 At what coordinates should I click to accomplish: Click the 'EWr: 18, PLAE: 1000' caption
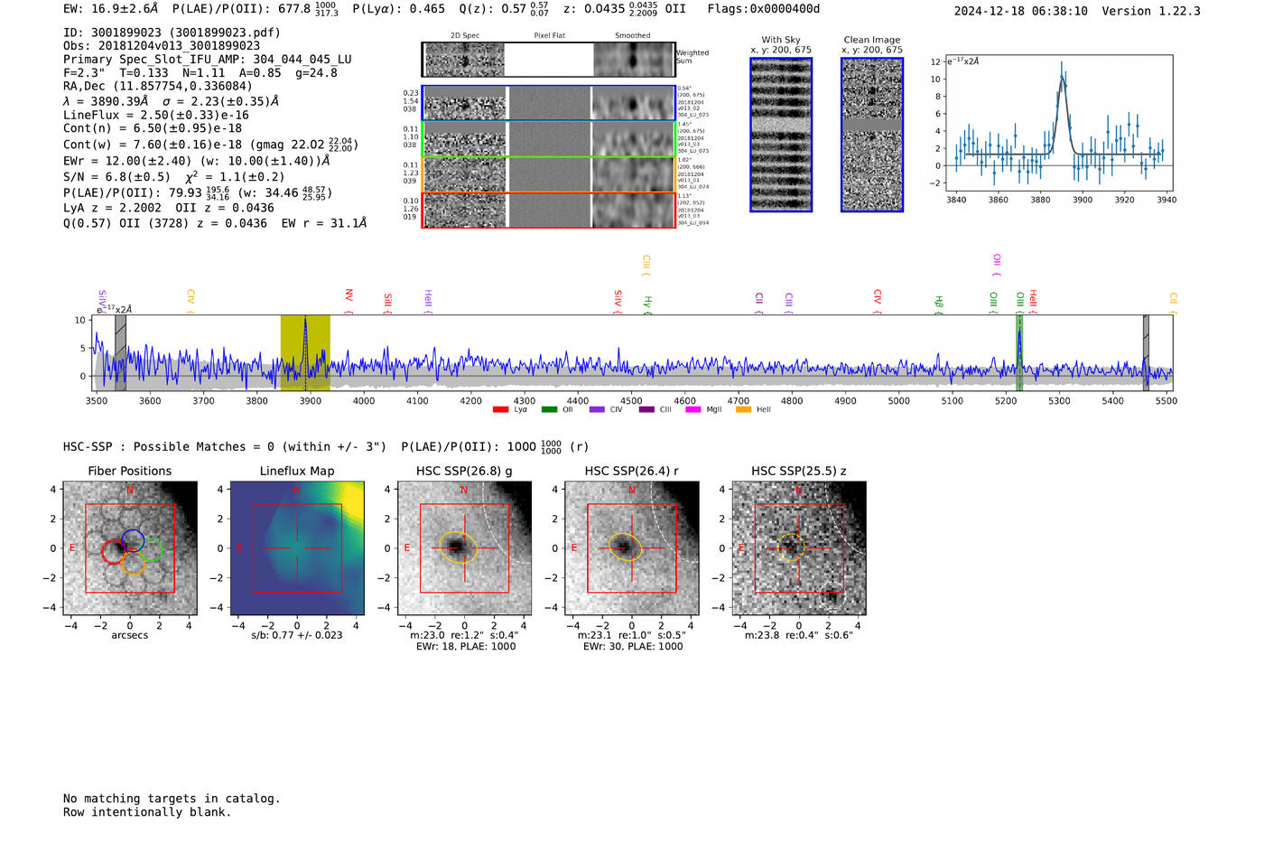click(465, 647)
